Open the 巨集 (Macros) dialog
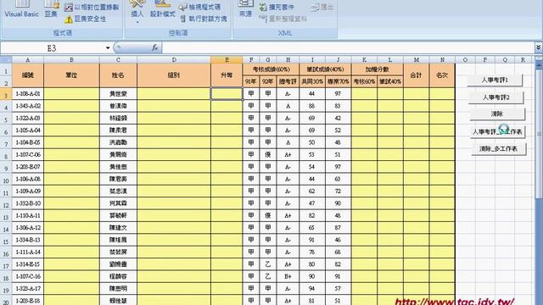The height and width of the screenshot is (305, 543). tap(51, 9)
